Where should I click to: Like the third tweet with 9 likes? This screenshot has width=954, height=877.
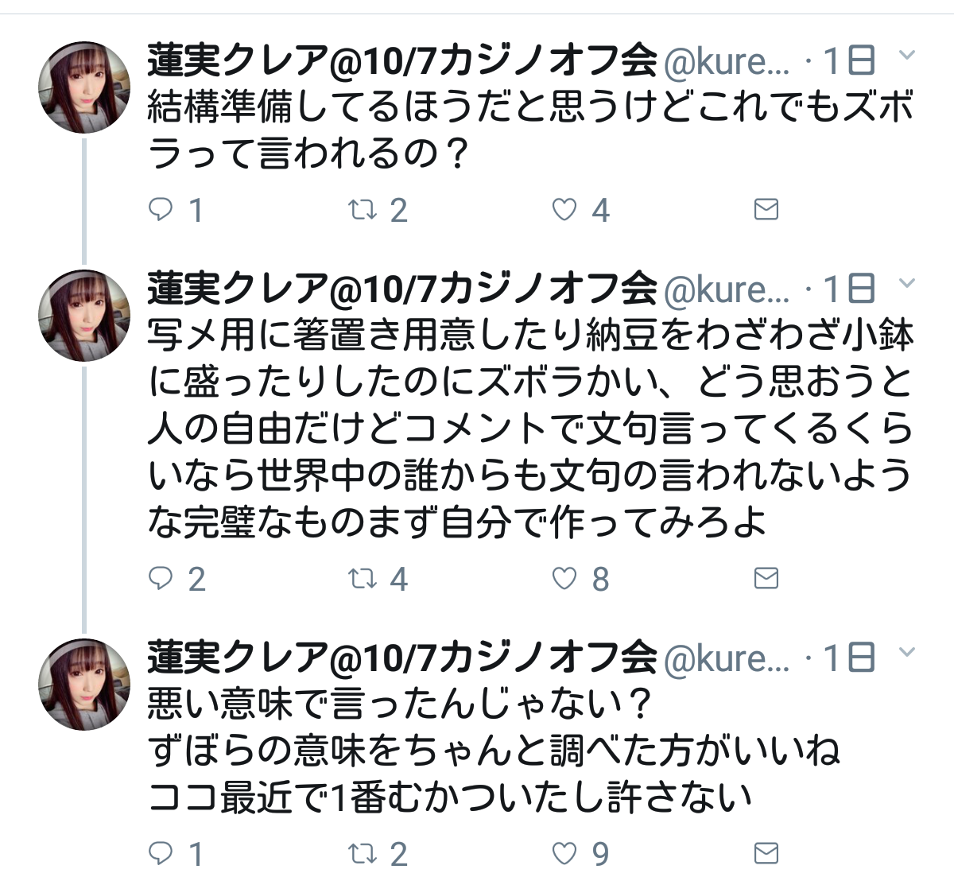pos(564,854)
